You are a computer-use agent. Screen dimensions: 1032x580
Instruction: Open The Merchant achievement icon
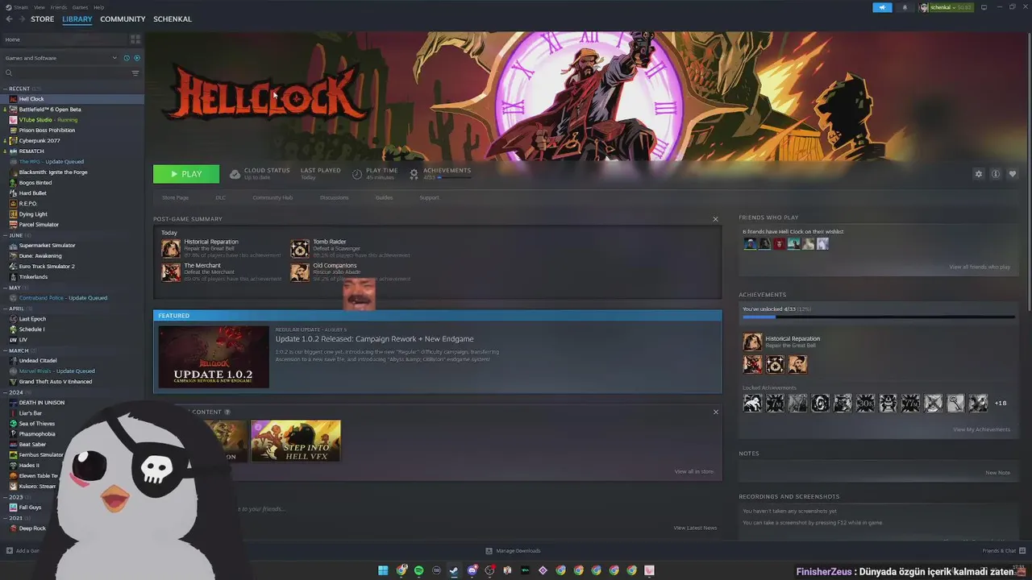(171, 272)
